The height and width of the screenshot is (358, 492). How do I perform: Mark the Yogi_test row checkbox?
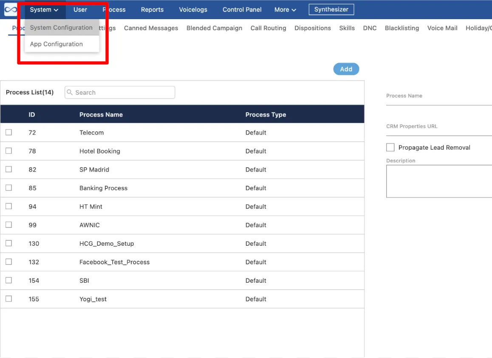tap(9, 298)
